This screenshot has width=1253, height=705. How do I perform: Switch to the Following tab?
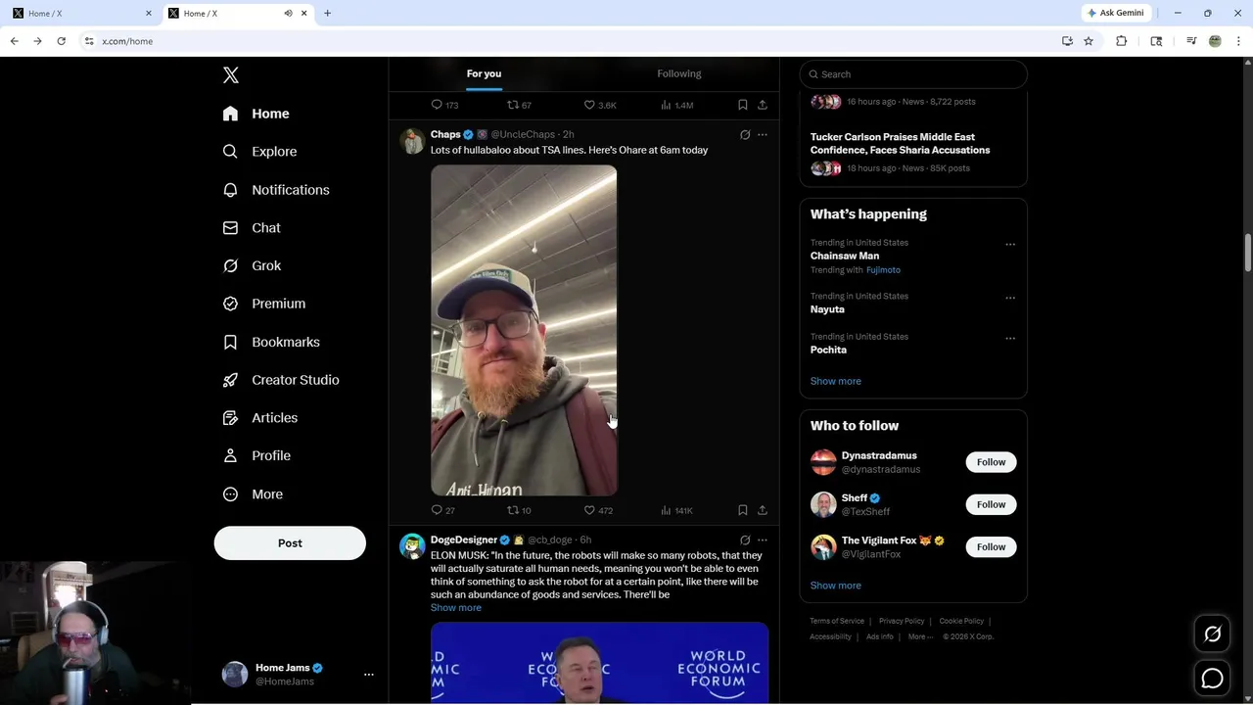[x=678, y=73]
